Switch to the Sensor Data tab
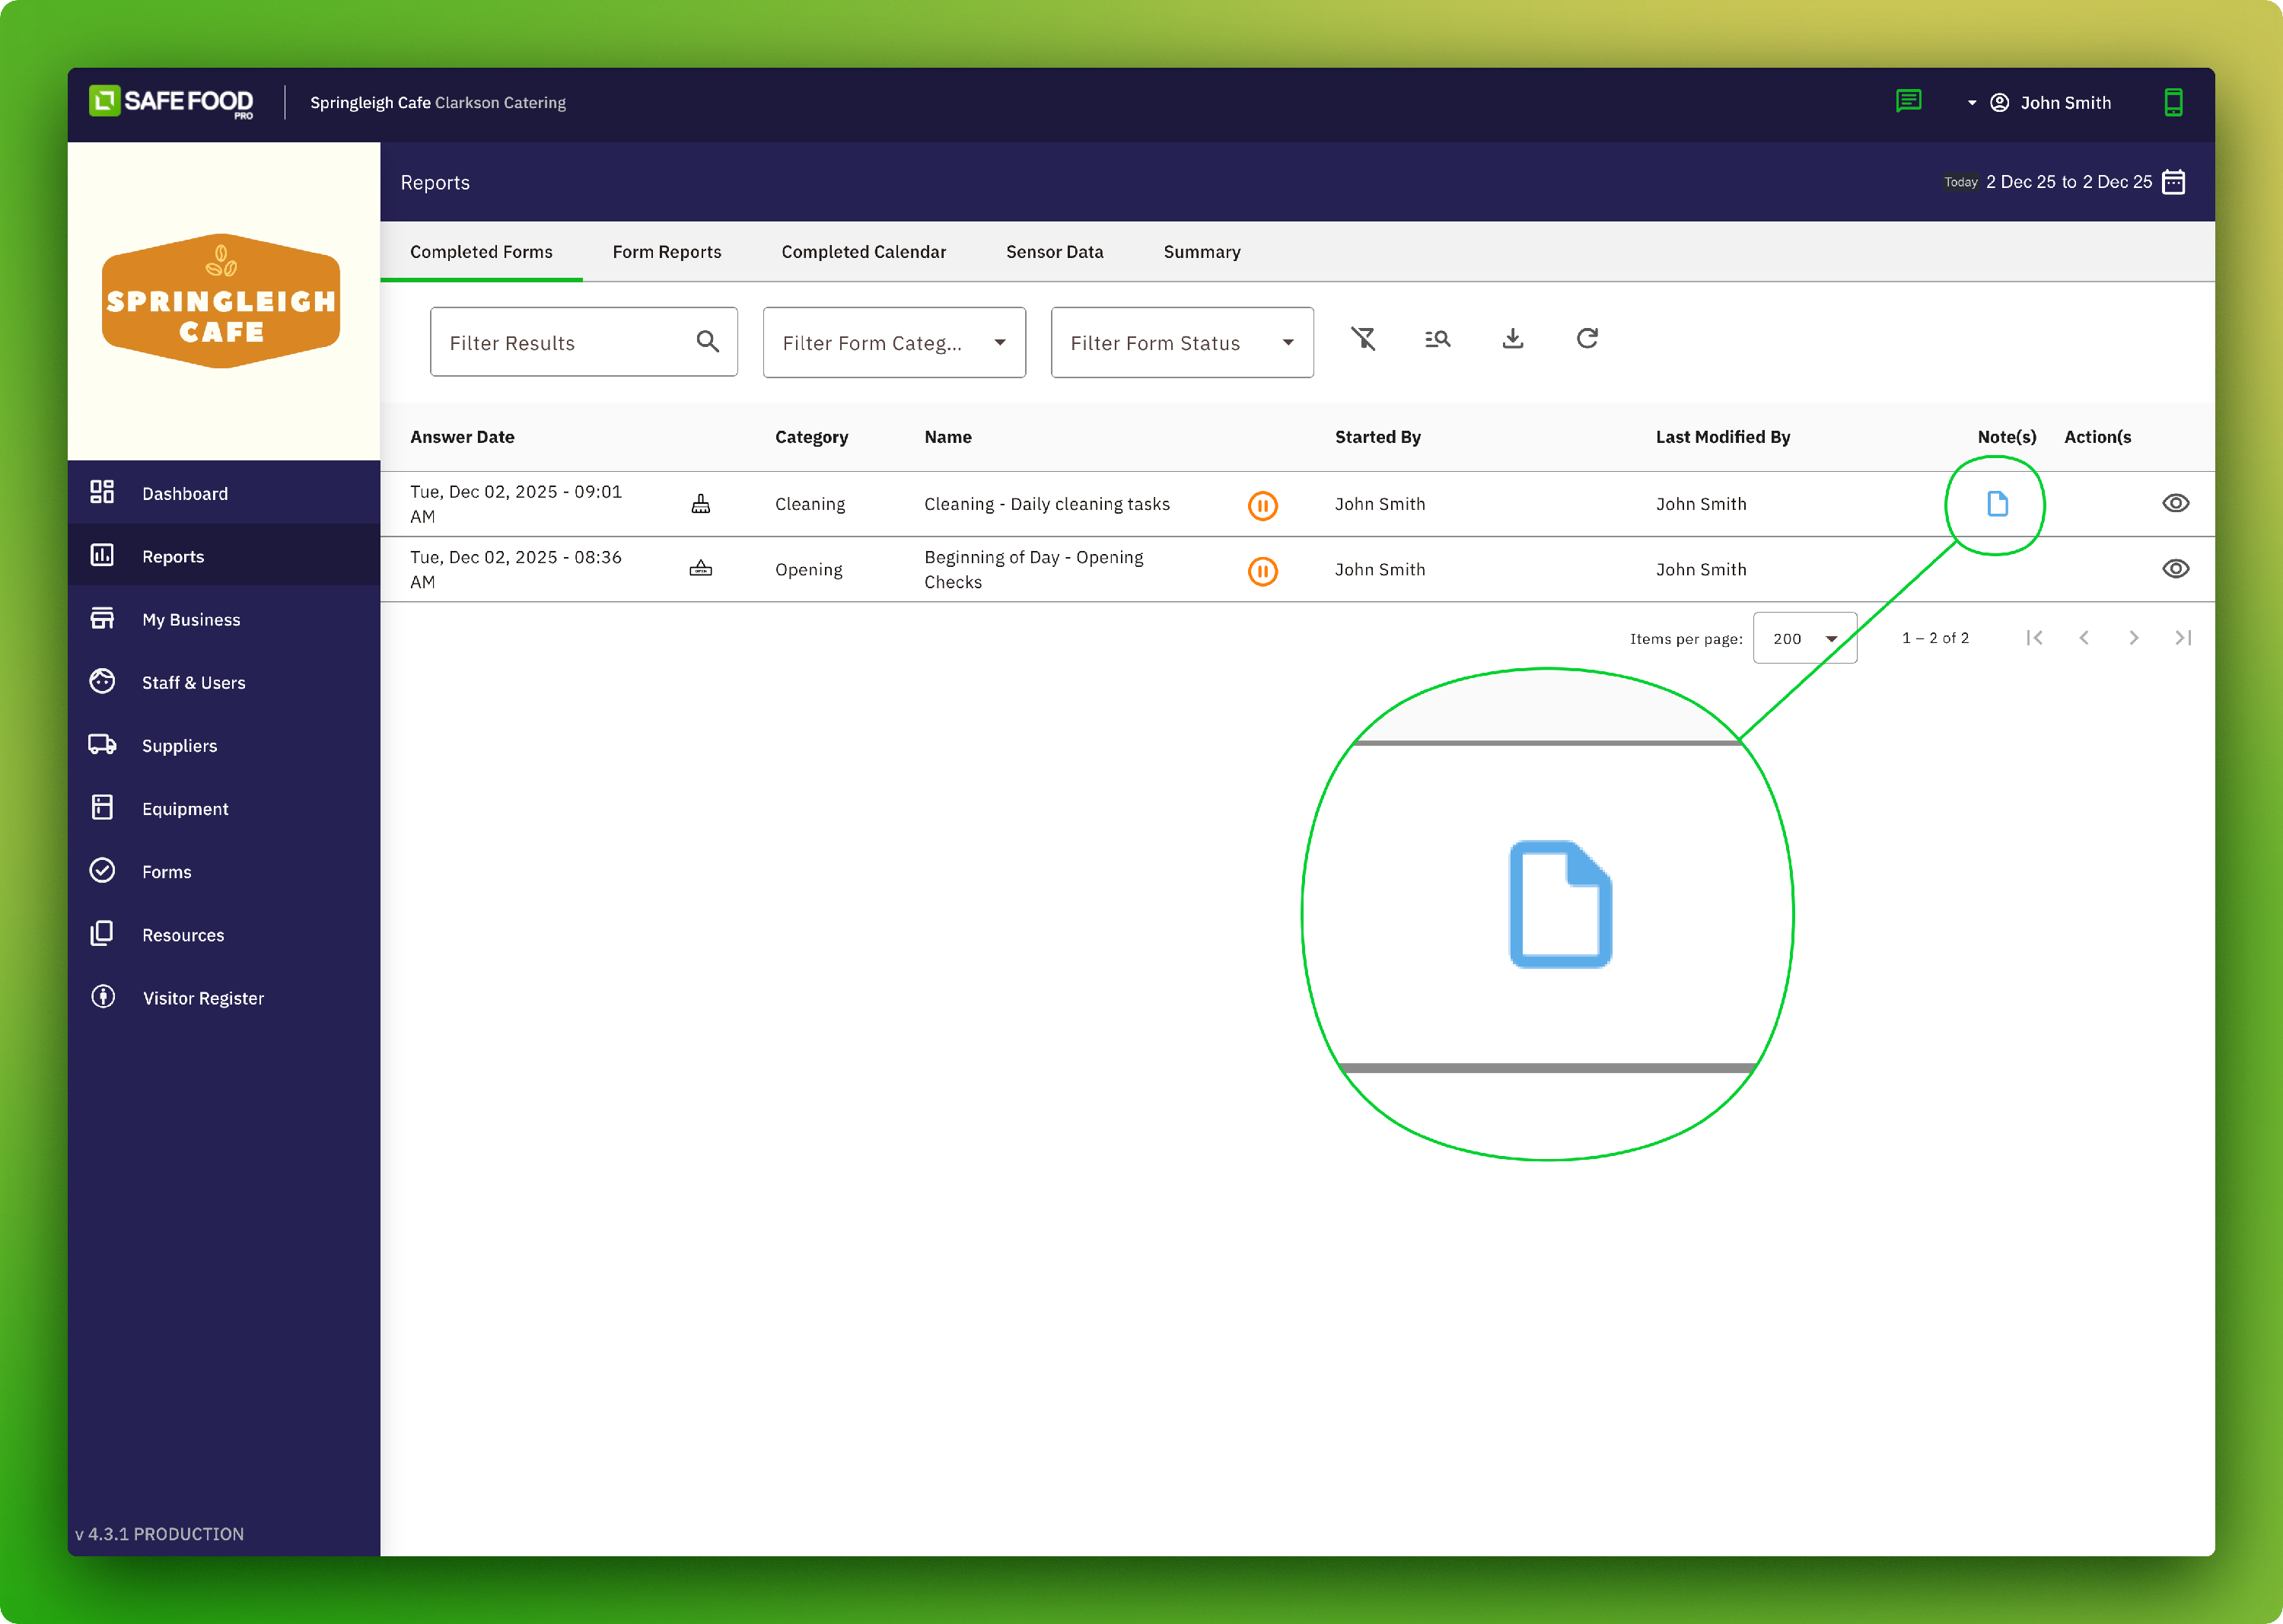The height and width of the screenshot is (1624, 2283). [1054, 252]
